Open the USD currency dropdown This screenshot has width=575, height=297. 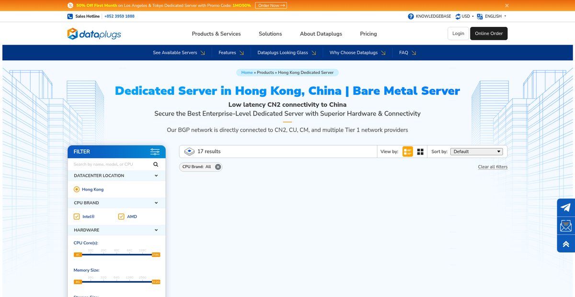467,16
